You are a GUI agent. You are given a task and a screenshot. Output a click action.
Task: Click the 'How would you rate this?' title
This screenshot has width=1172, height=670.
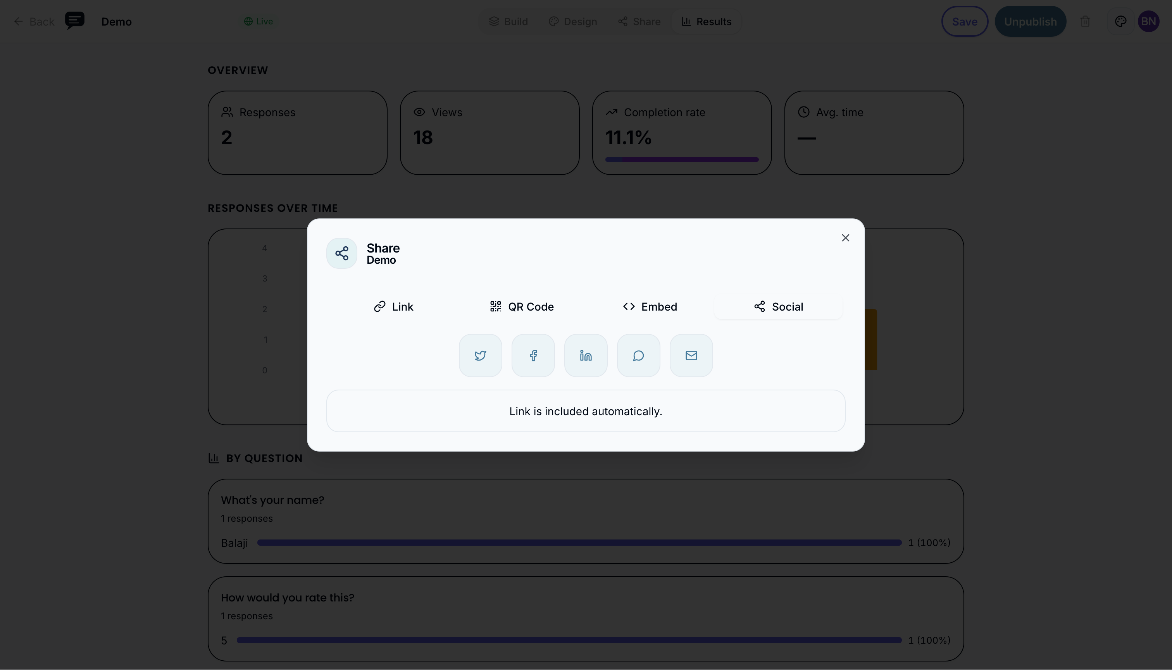click(x=287, y=598)
